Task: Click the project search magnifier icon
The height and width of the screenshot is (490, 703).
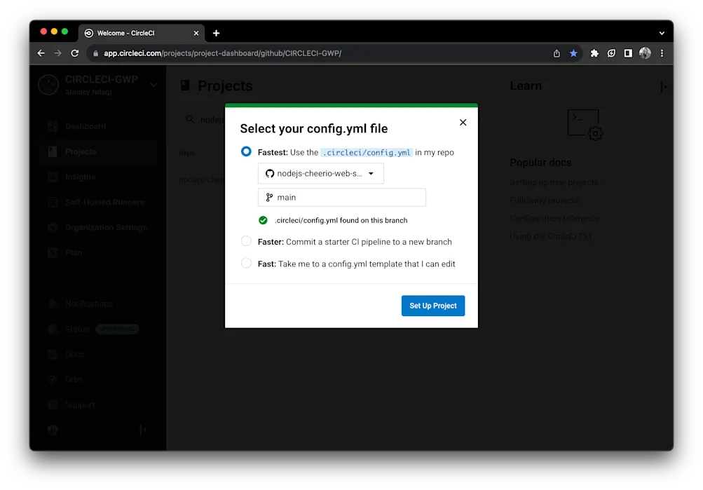Action: coord(190,119)
